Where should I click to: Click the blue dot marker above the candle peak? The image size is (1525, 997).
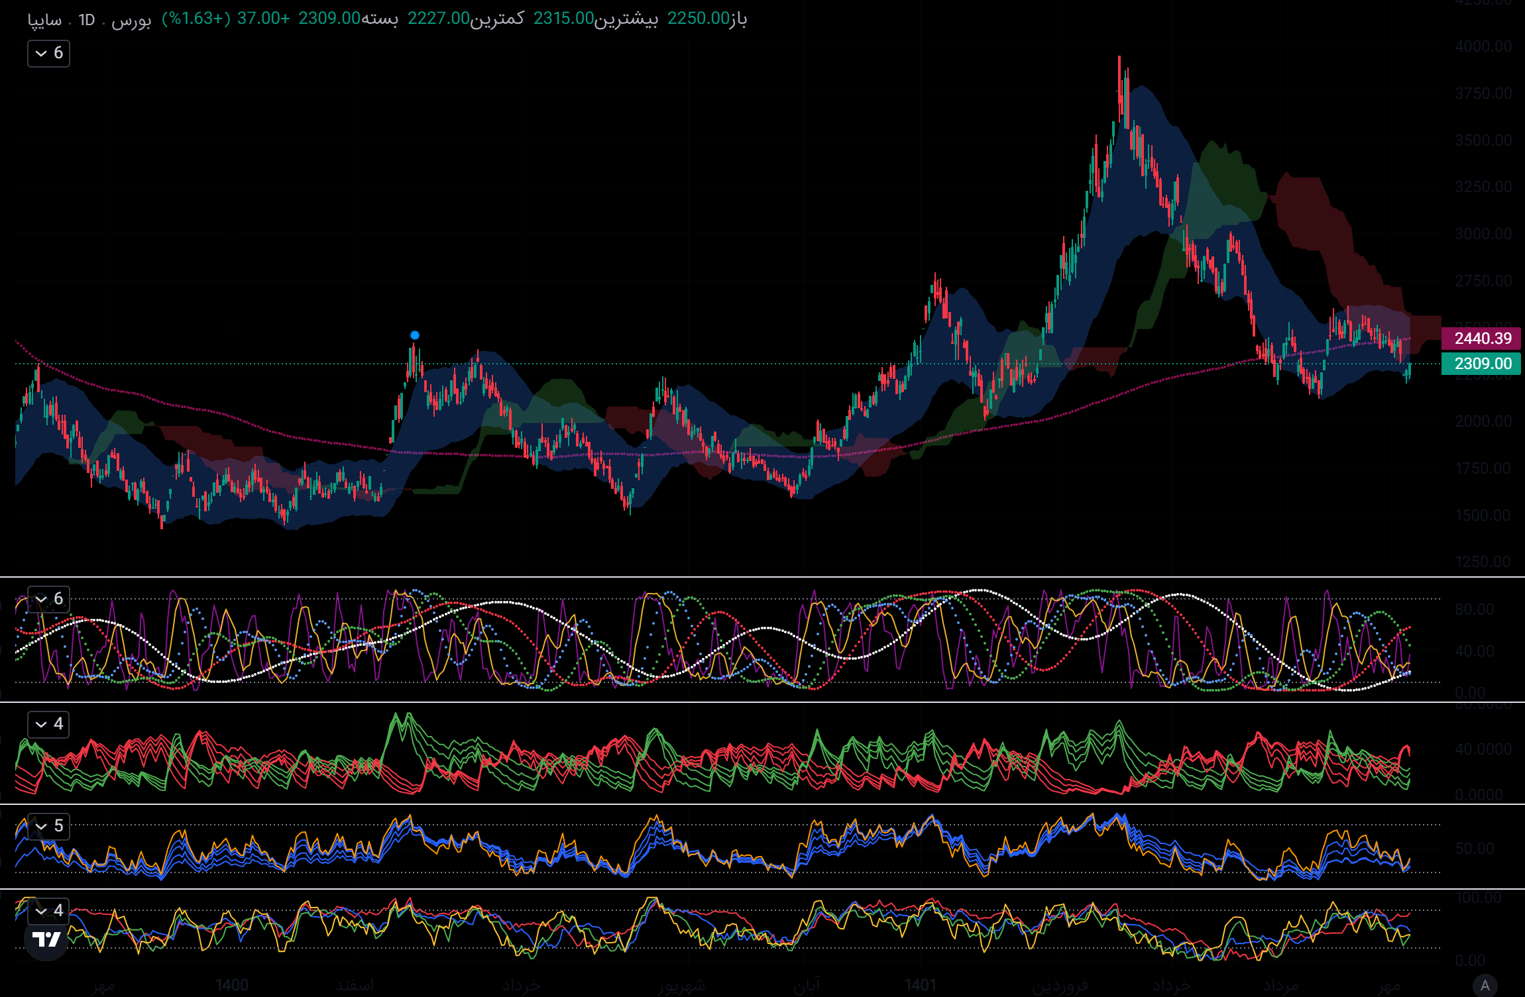(415, 335)
